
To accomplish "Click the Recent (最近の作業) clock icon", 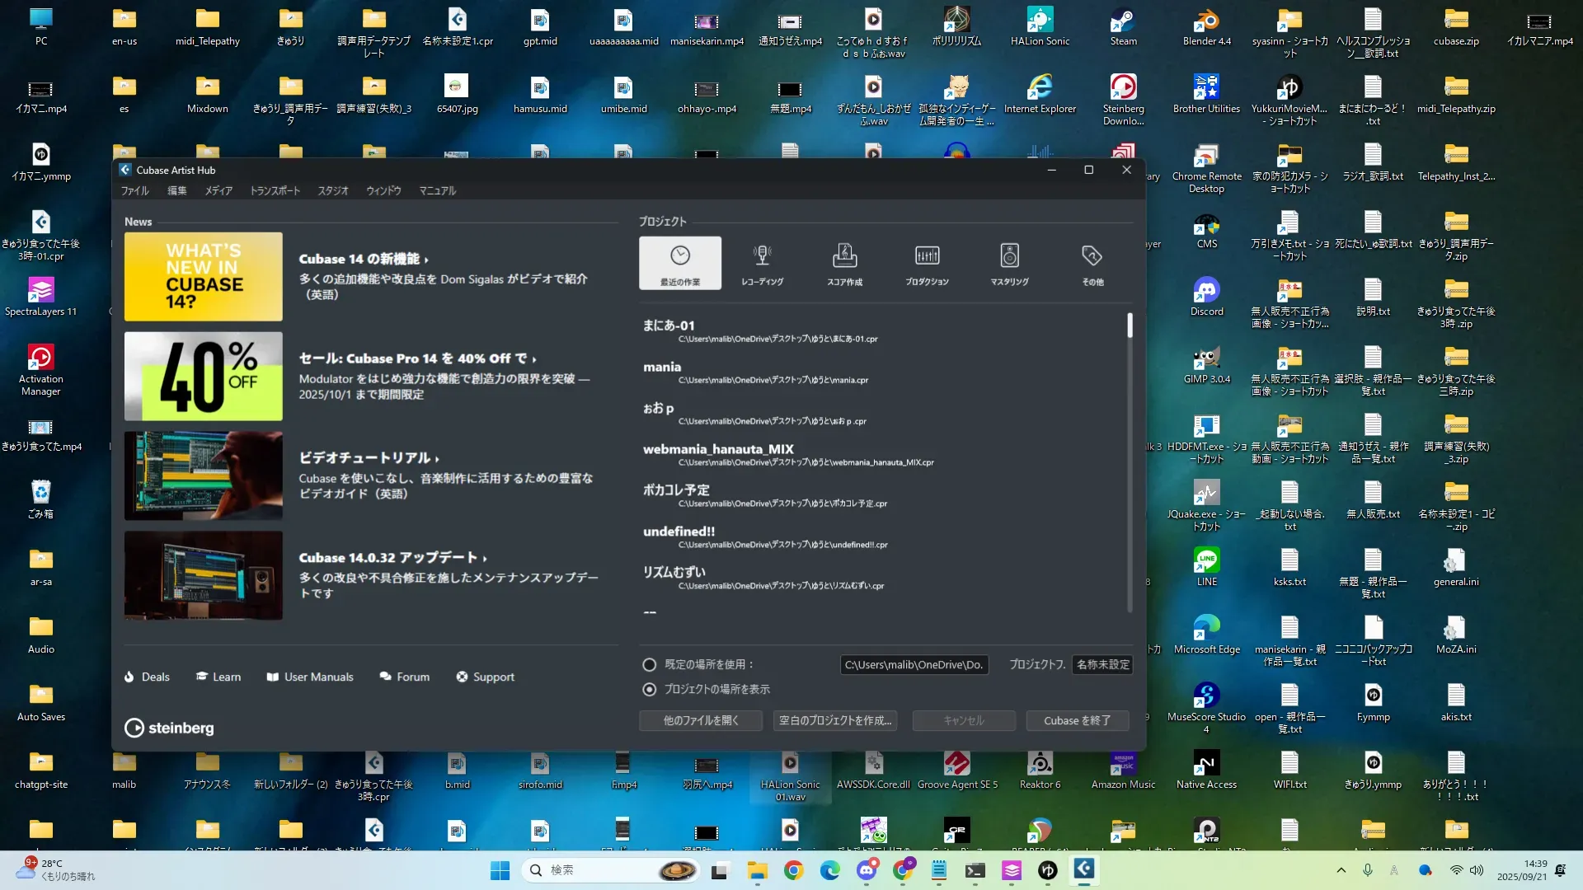I will point(679,256).
